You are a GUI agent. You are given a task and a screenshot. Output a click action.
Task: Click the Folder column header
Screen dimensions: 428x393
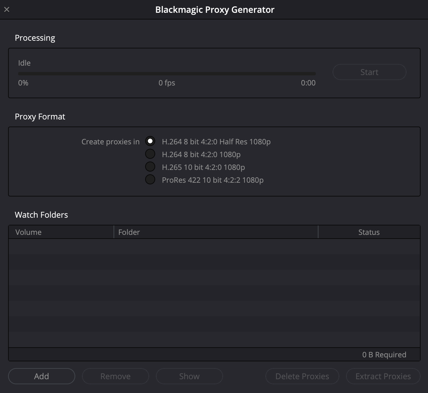(129, 232)
